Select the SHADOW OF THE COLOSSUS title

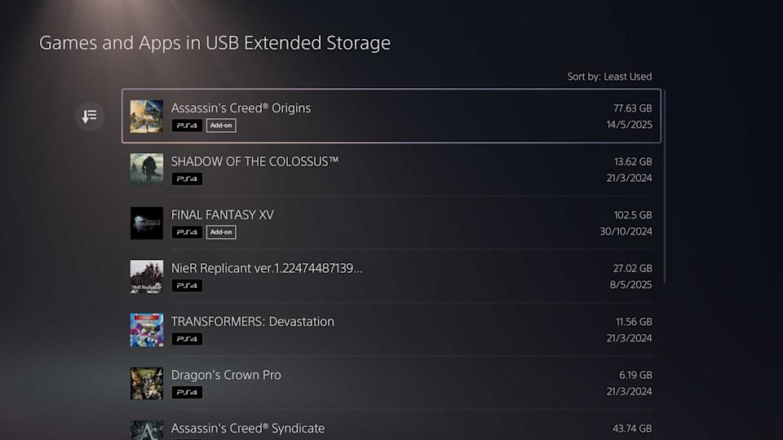coord(254,161)
